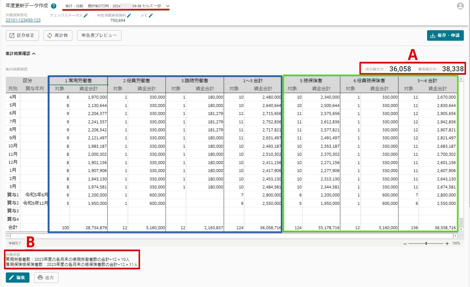Select cell value 1,970,000 in April

[88, 97]
